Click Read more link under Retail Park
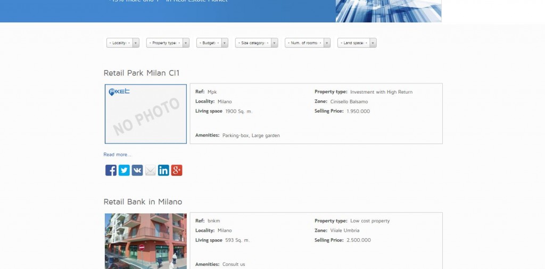 click(x=117, y=155)
